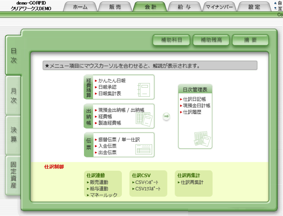Click the 伝票 vertical label
This screenshot has width=283, height=216.
click(x=89, y=144)
